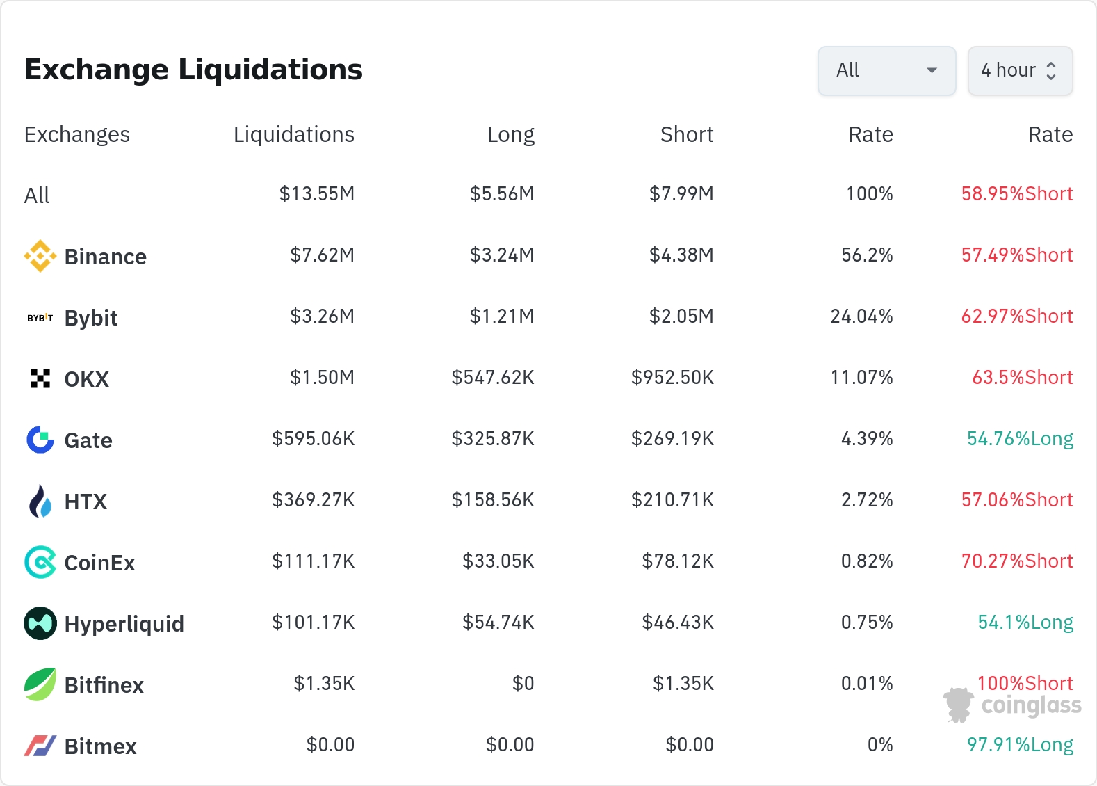Click the Bybit exchange name
The width and height of the screenshot is (1097, 786).
90,318
